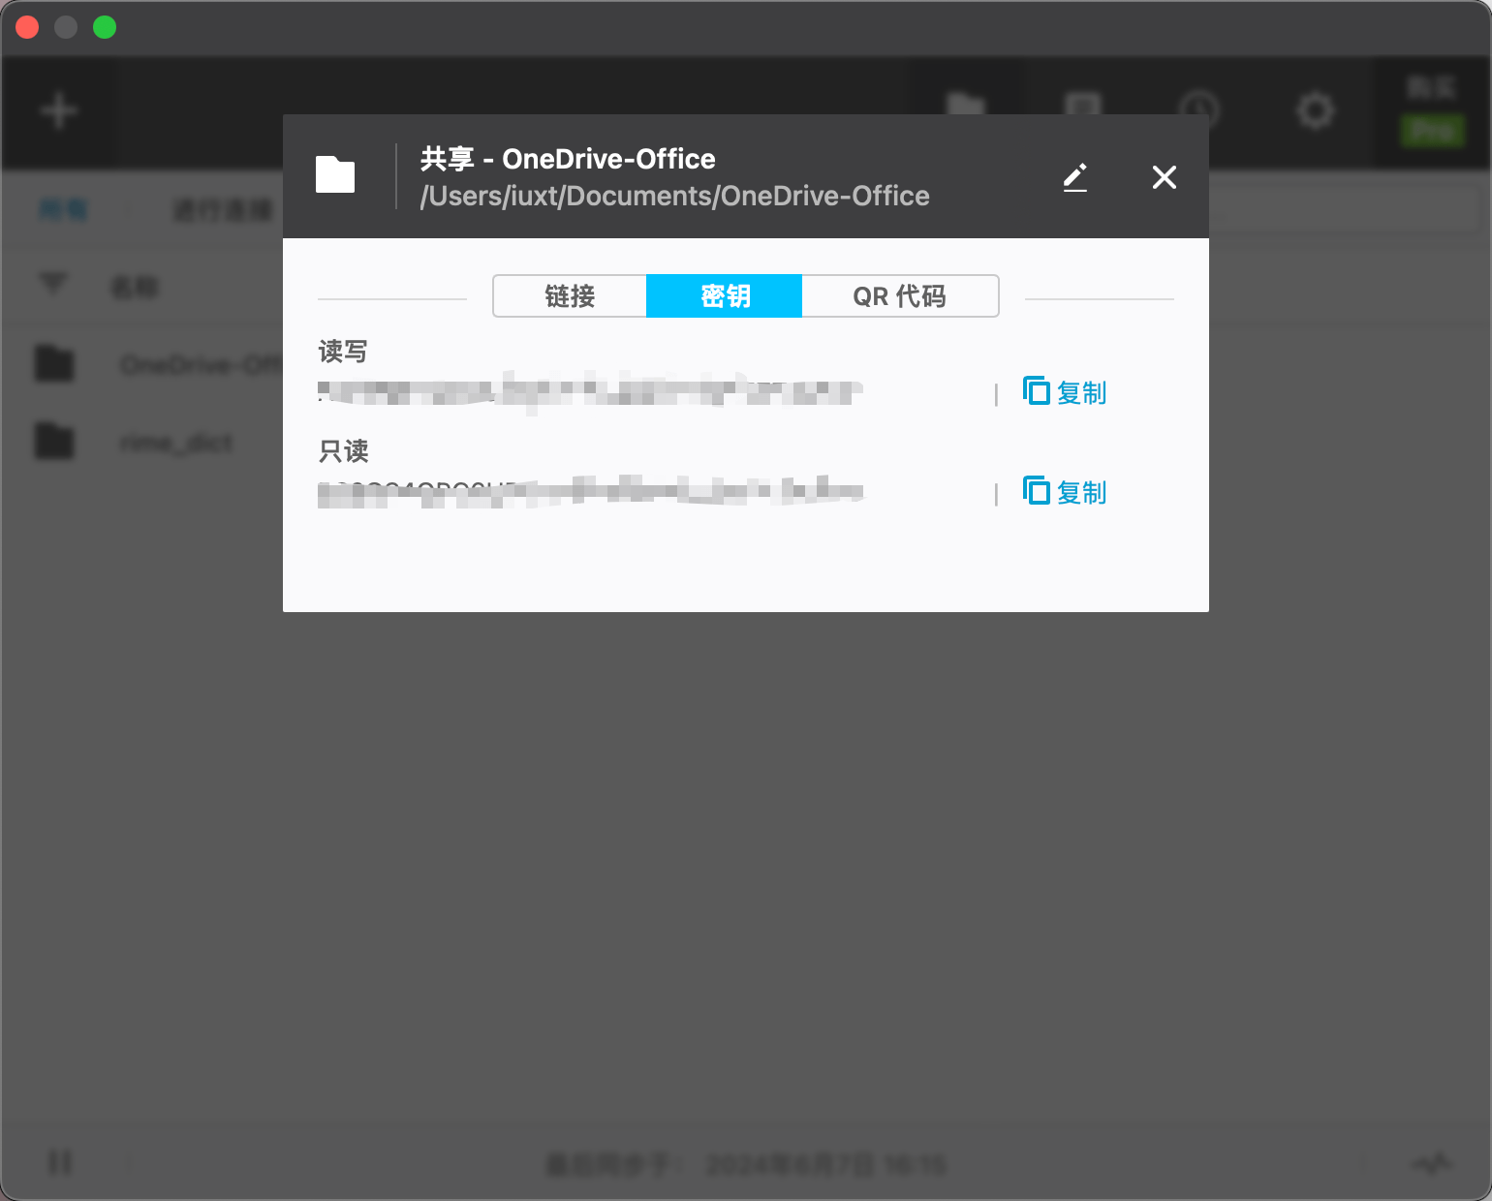This screenshot has height=1201, width=1492.
Task: Click the folder path /Users/iuxt/Documents/OneDrive-Office
Action: coord(674,197)
